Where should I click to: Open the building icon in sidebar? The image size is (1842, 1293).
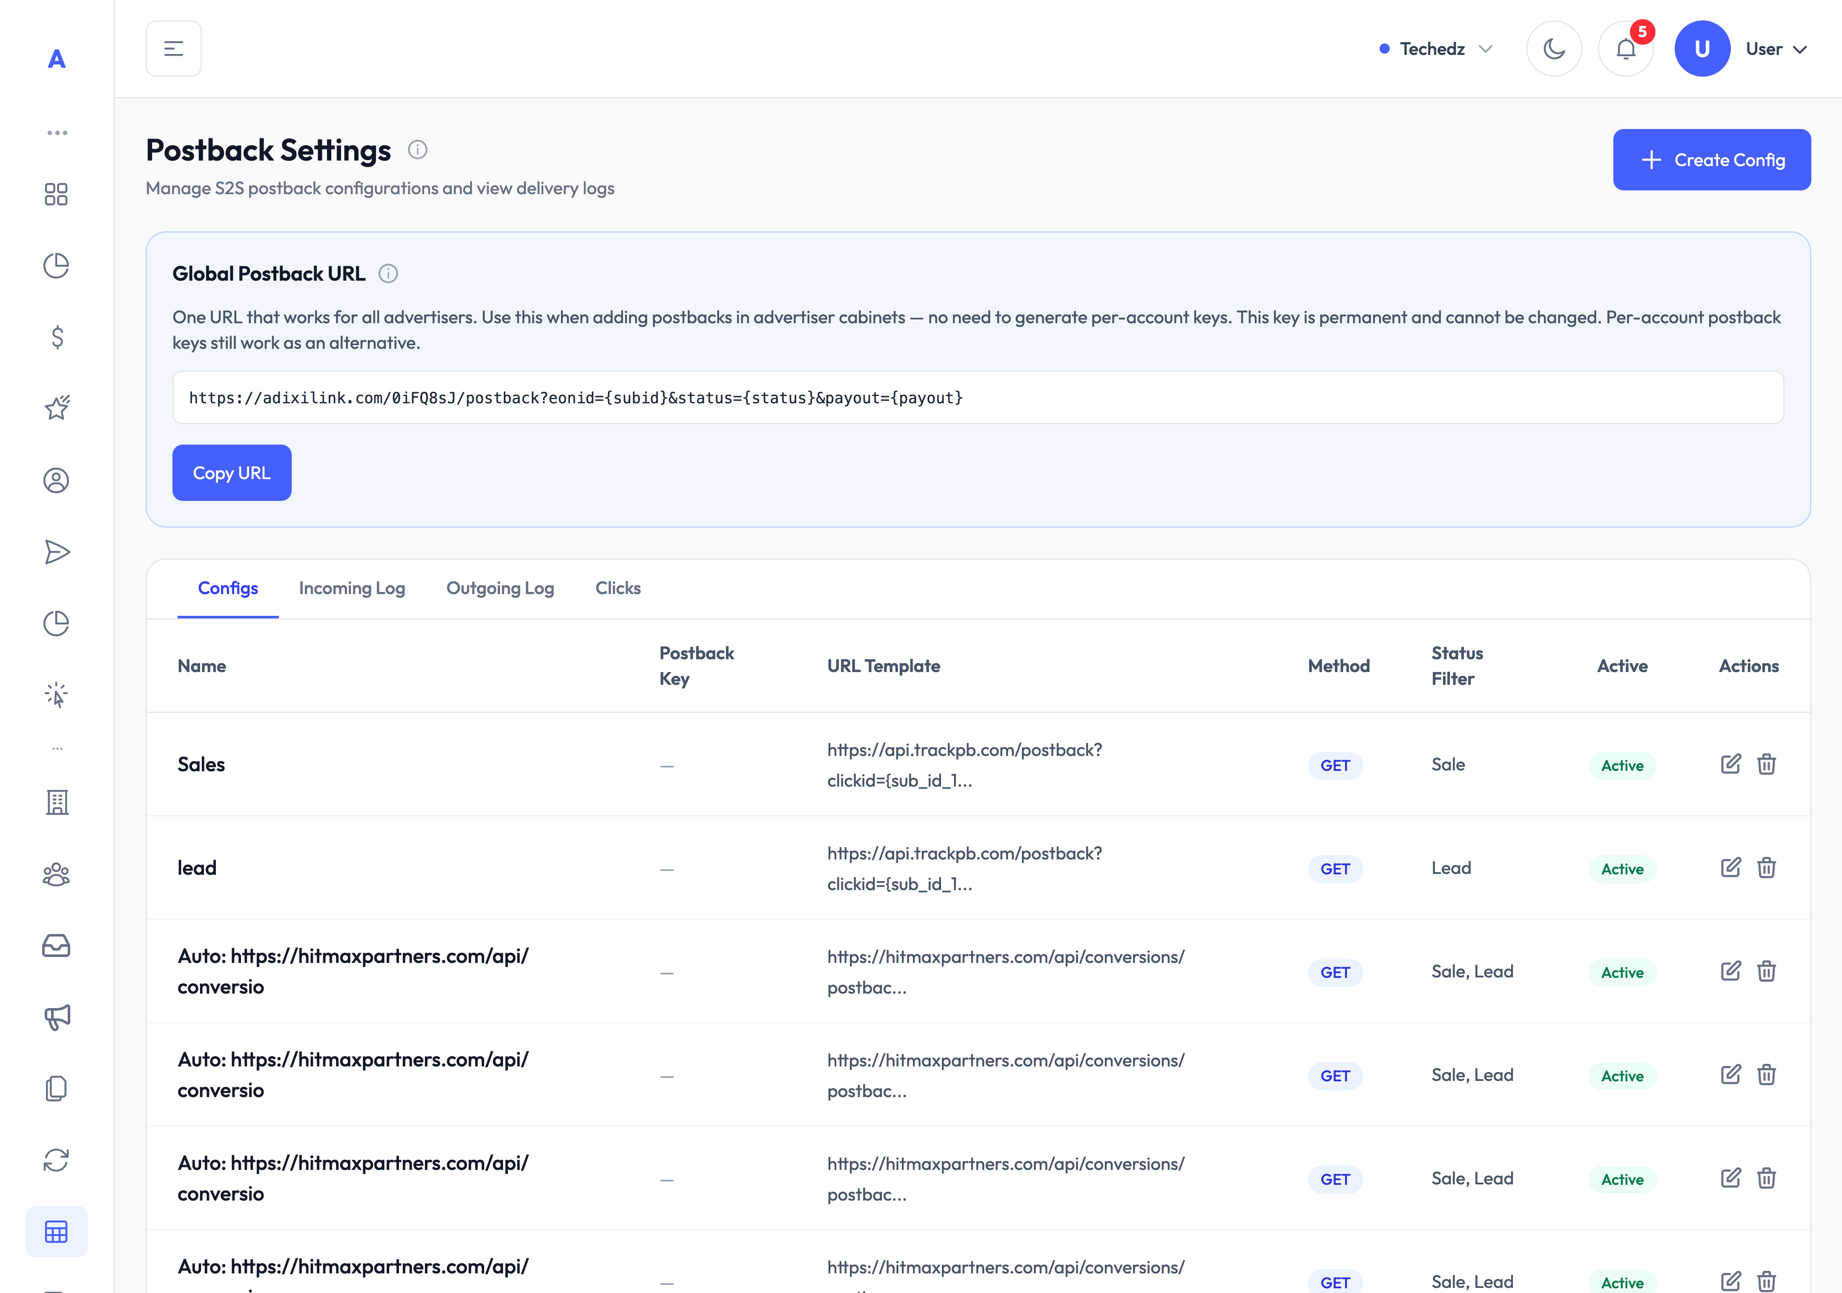(56, 802)
